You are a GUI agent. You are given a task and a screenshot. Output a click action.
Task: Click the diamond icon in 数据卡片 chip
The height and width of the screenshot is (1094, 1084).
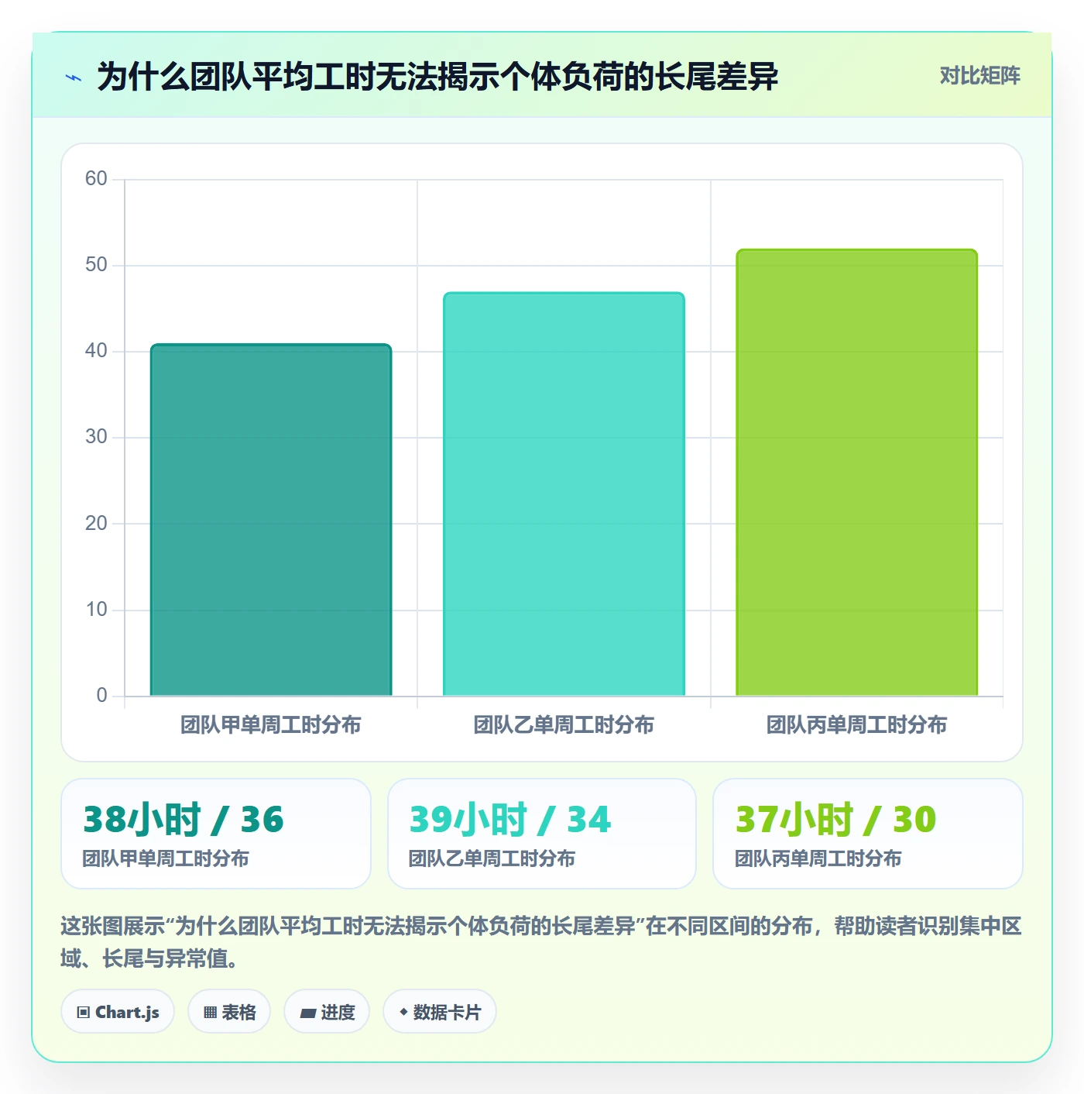[403, 1012]
